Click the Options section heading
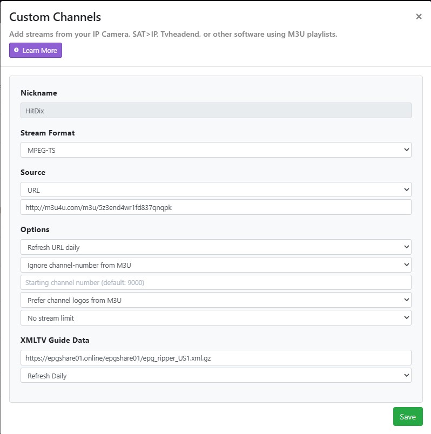431x434 pixels. 35,229
